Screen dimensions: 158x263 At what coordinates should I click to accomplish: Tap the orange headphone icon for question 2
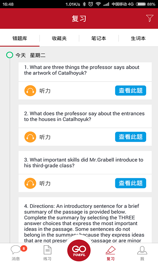click(x=30, y=137)
